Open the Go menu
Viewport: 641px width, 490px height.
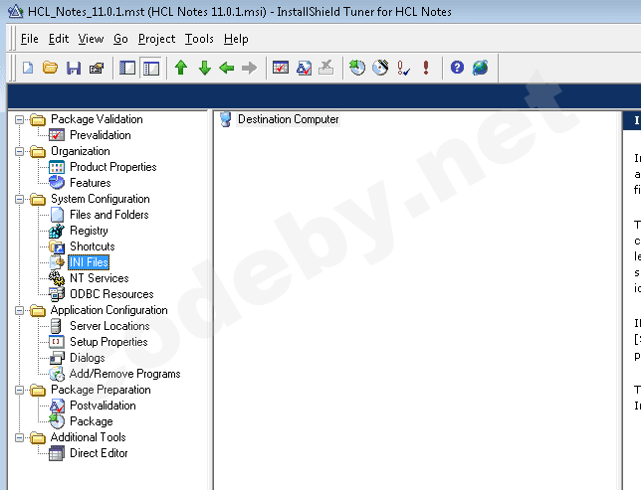(120, 39)
